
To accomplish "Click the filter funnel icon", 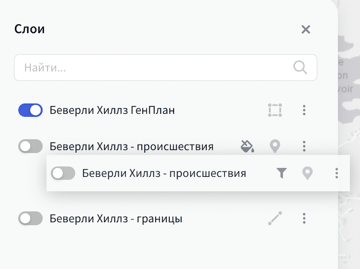I will [x=282, y=173].
